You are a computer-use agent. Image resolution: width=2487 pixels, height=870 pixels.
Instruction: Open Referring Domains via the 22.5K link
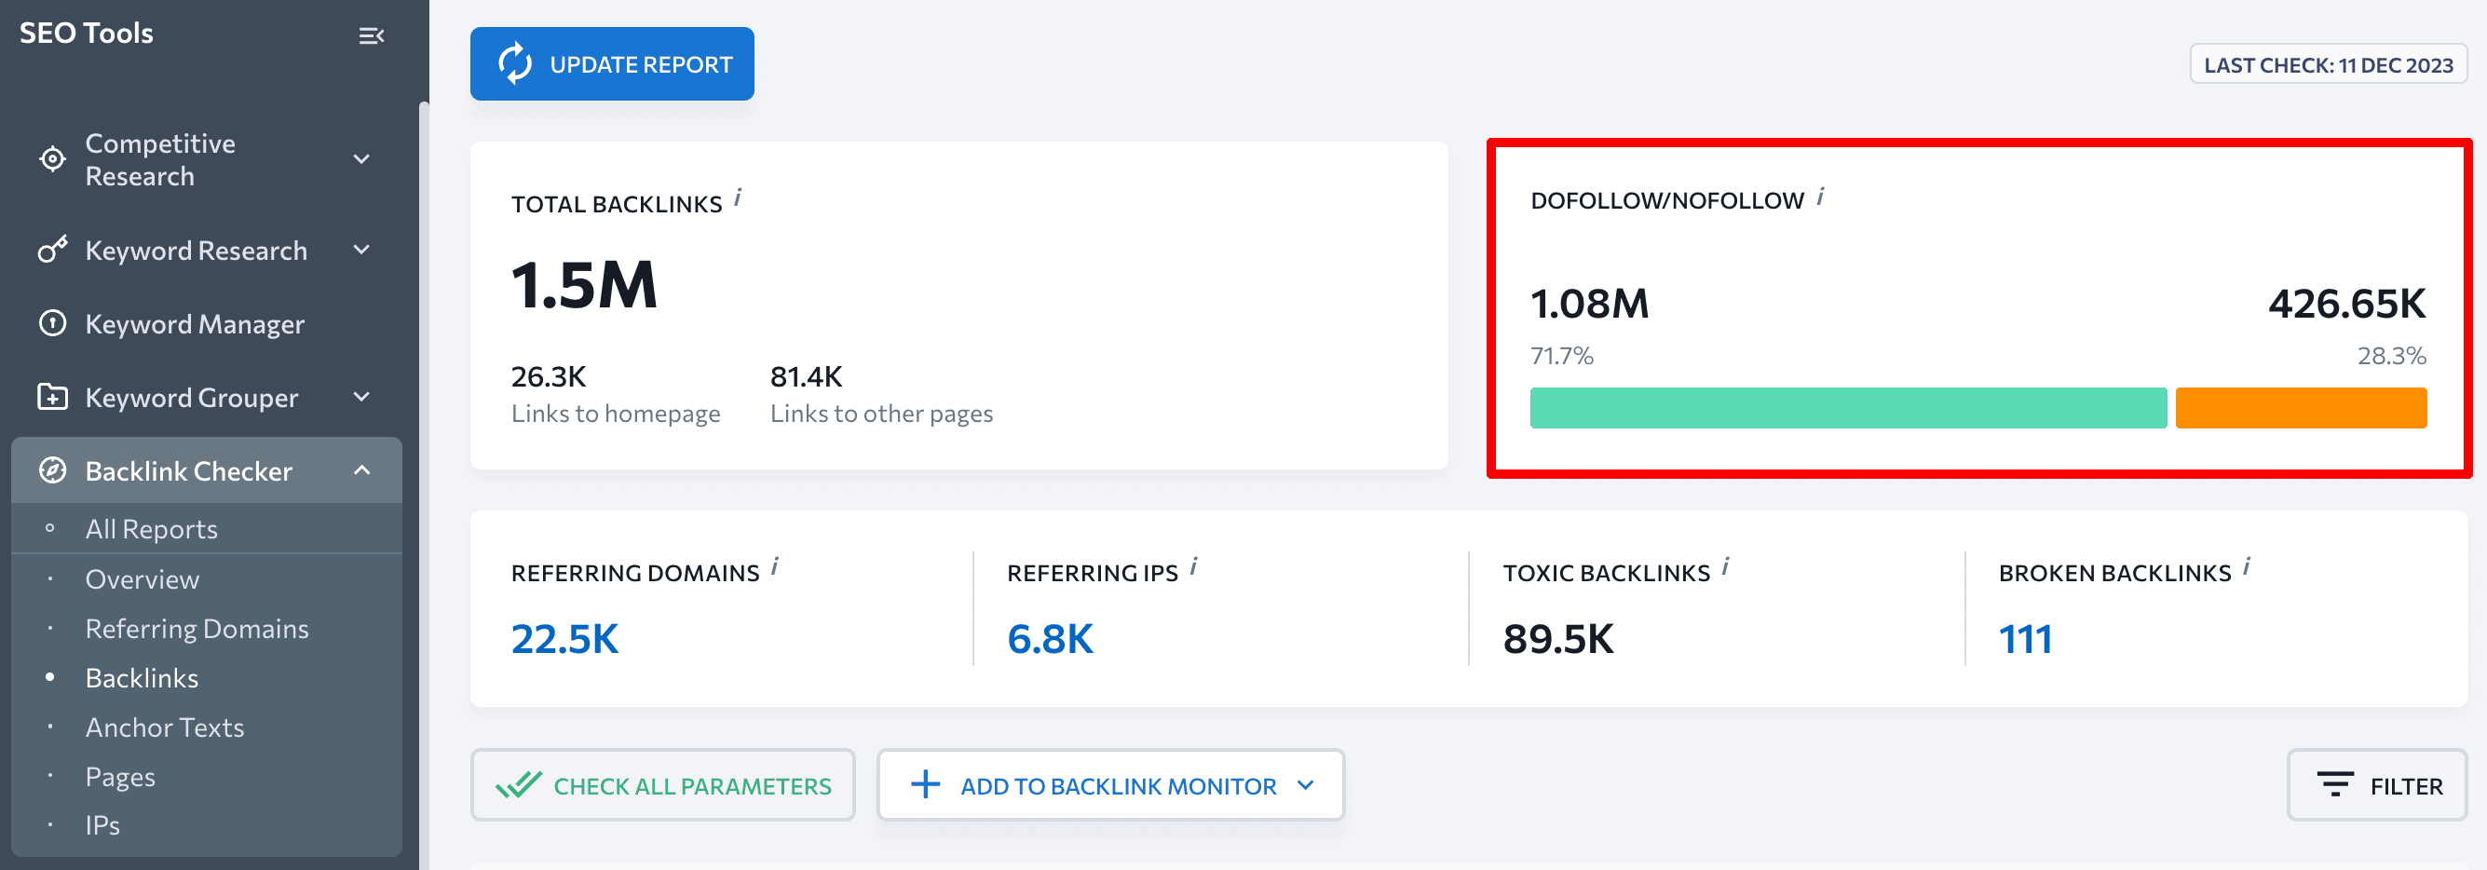pos(564,638)
